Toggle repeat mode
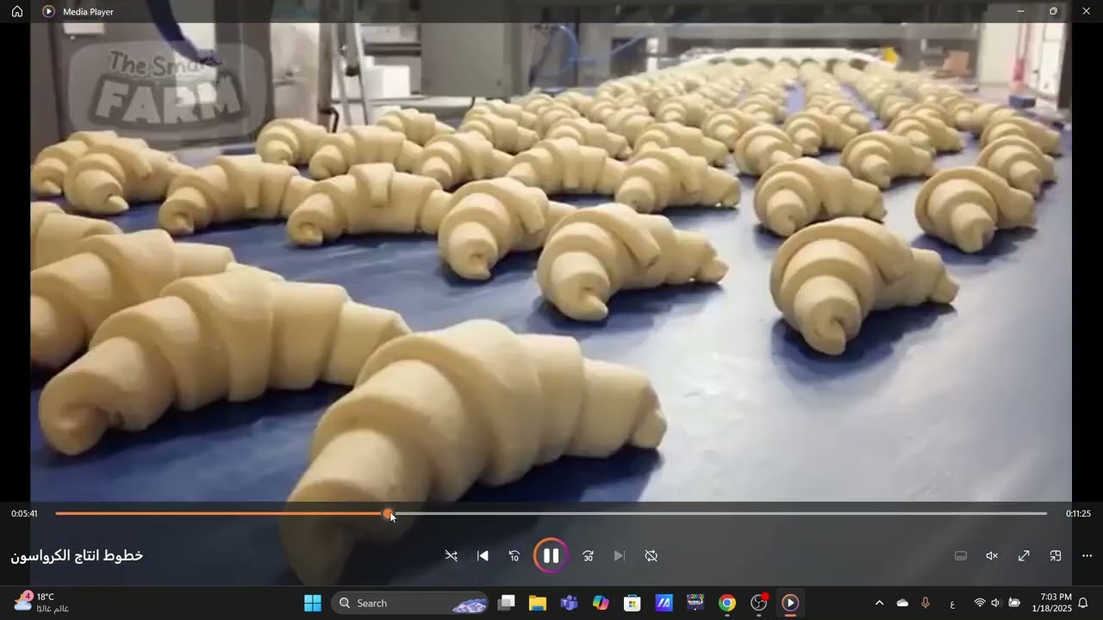Viewport: 1103px width, 620px height. [x=651, y=555]
